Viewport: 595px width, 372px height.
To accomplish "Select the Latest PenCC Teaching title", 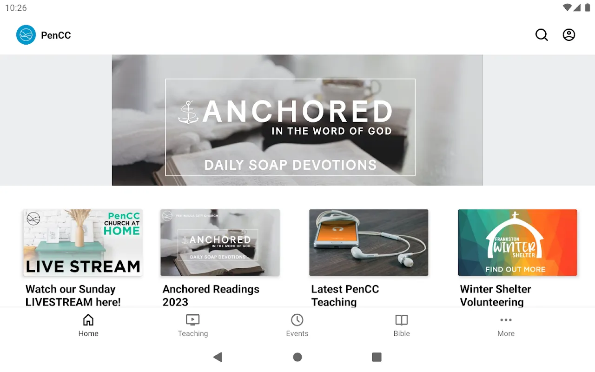I will (345, 296).
